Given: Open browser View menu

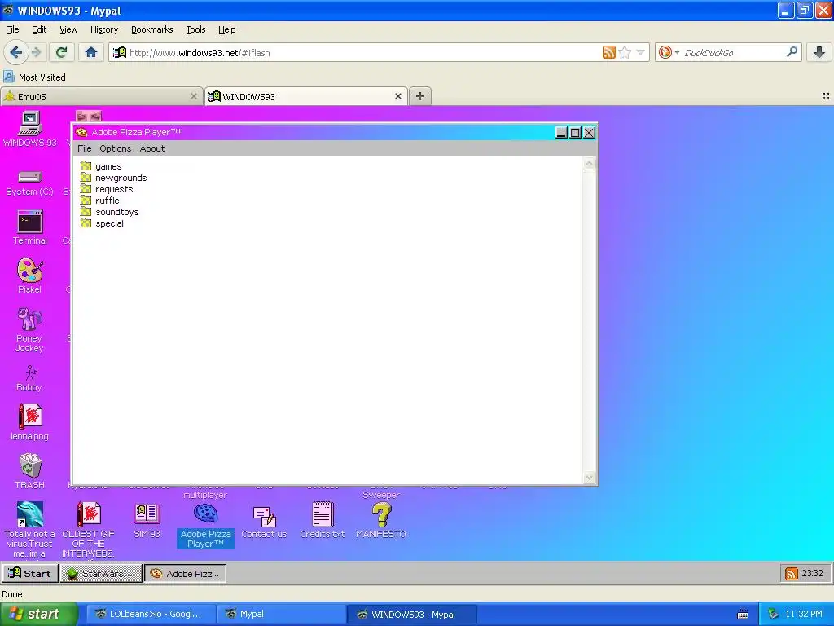Looking at the screenshot, I should (x=68, y=29).
